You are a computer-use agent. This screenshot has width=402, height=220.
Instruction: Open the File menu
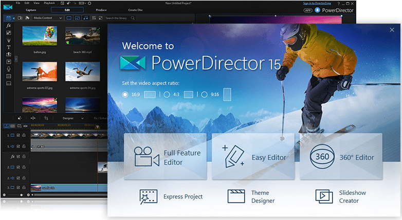[x=18, y=3]
